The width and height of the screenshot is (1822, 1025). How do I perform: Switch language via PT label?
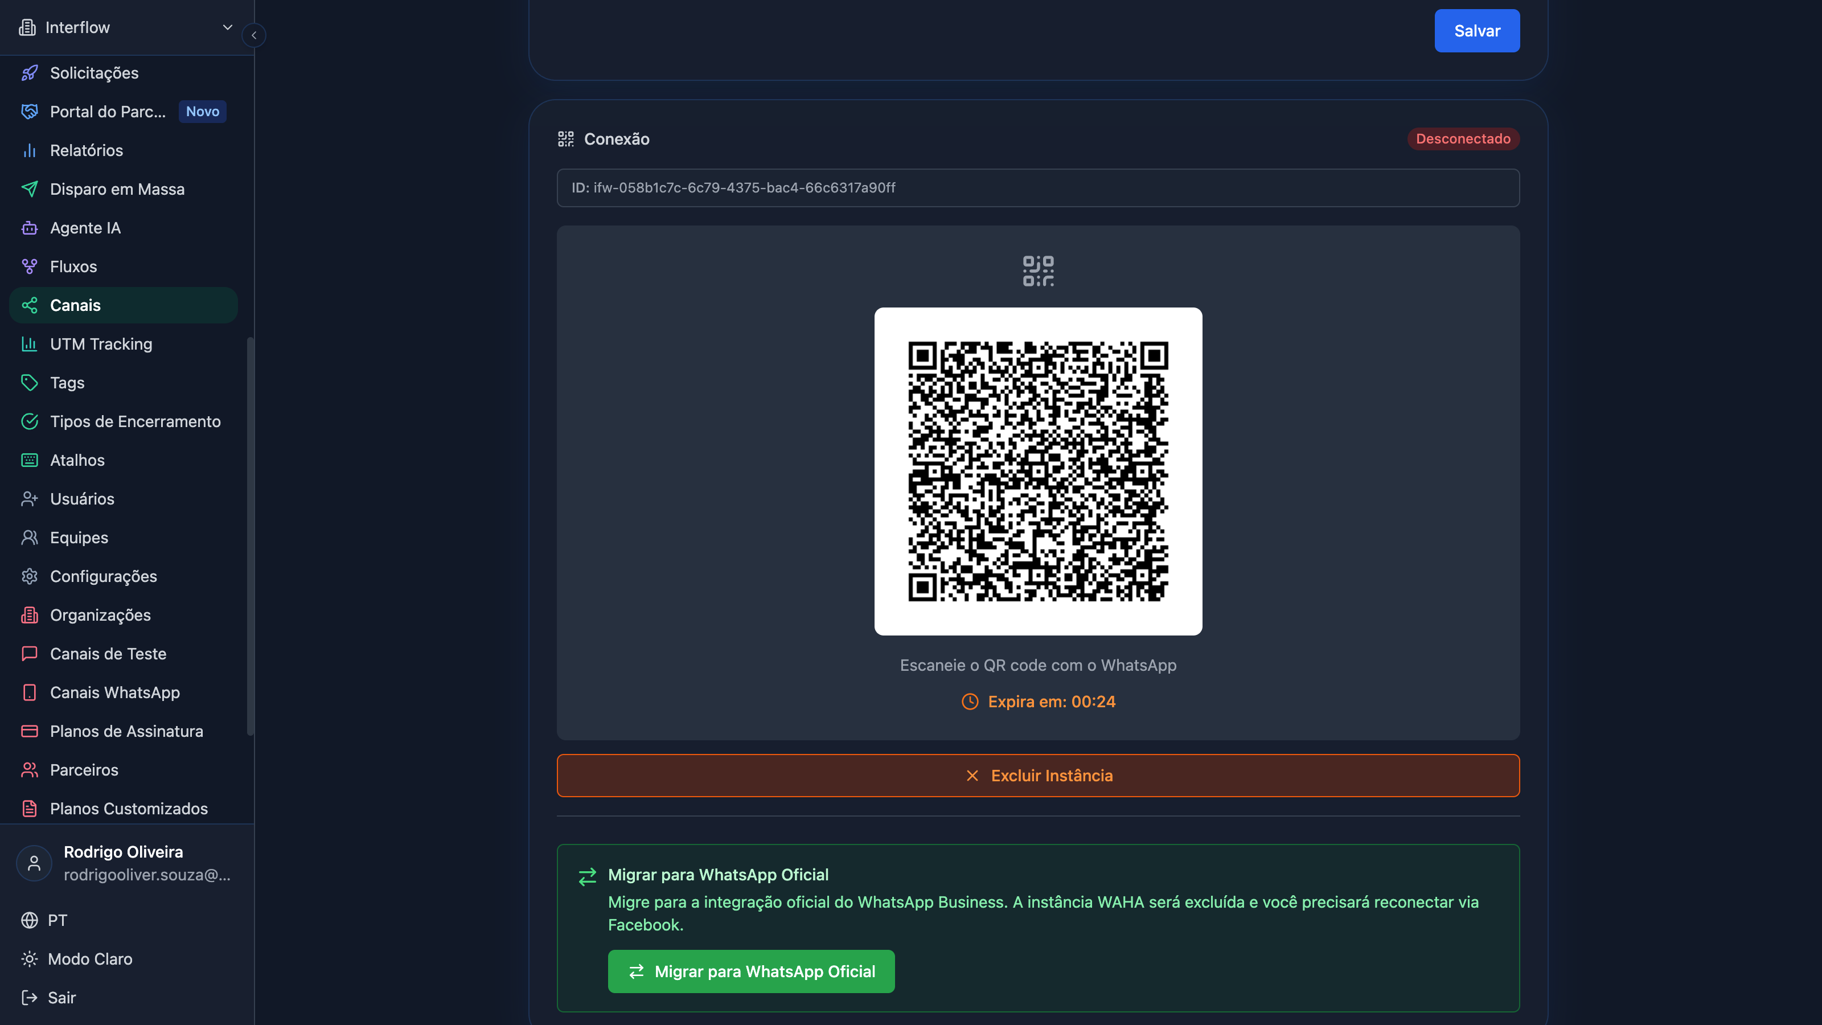tap(58, 920)
